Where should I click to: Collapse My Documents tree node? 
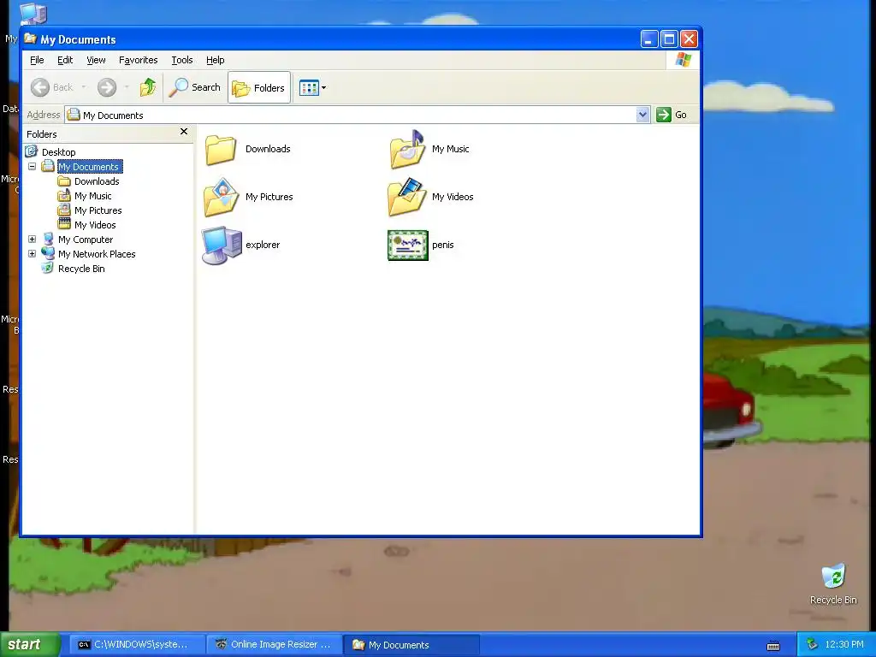(32, 167)
